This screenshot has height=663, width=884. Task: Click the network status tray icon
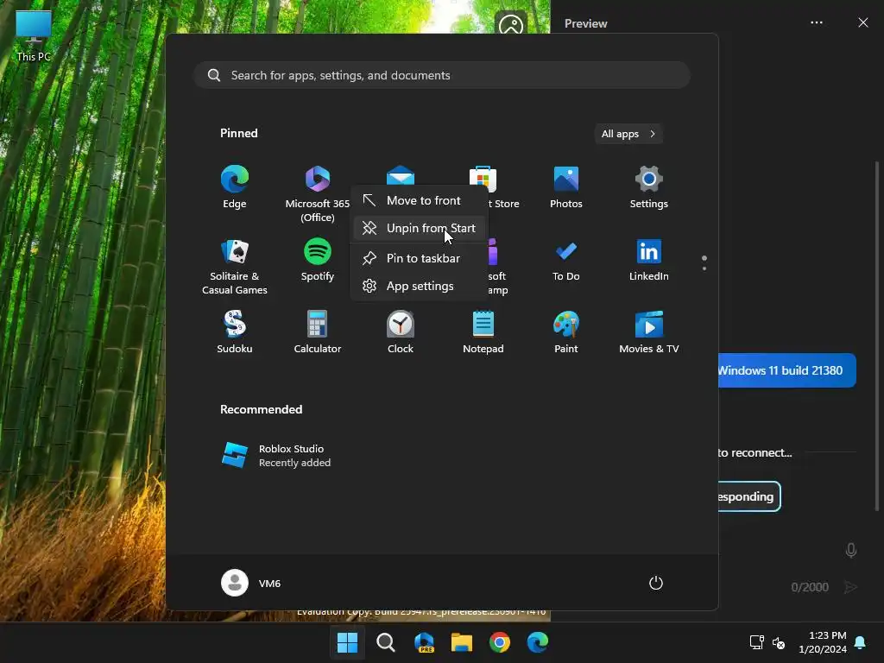tap(756, 642)
